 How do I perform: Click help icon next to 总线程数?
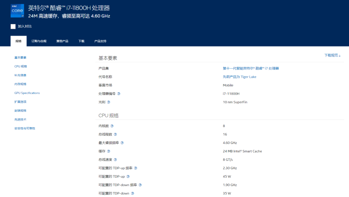(x=115, y=134)
